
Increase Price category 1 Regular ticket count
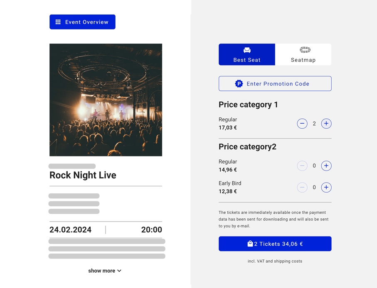326,124
